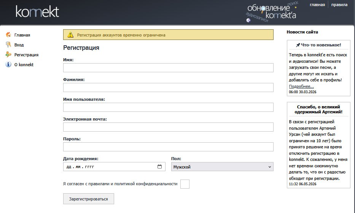This screenshot has width=355, height=213.
Task: Open the calendar picker in Дата рождения
Action: point(159,167)
